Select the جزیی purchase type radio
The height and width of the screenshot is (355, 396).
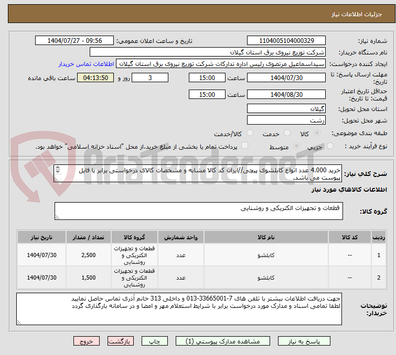pyautogui.click(x=330, y=146)
